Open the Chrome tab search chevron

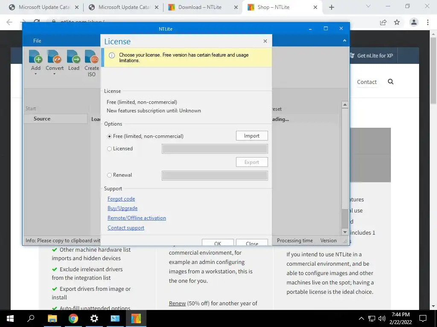click(x=368, y=6)
